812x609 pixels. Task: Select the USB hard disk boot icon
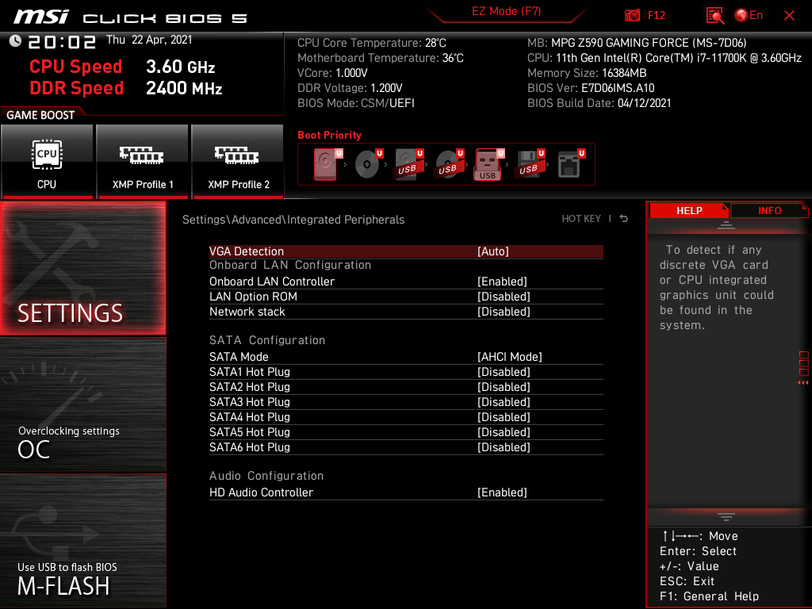click(408, 164)
